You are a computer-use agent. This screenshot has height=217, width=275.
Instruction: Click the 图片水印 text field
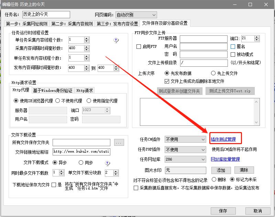[x=185, y=170]
